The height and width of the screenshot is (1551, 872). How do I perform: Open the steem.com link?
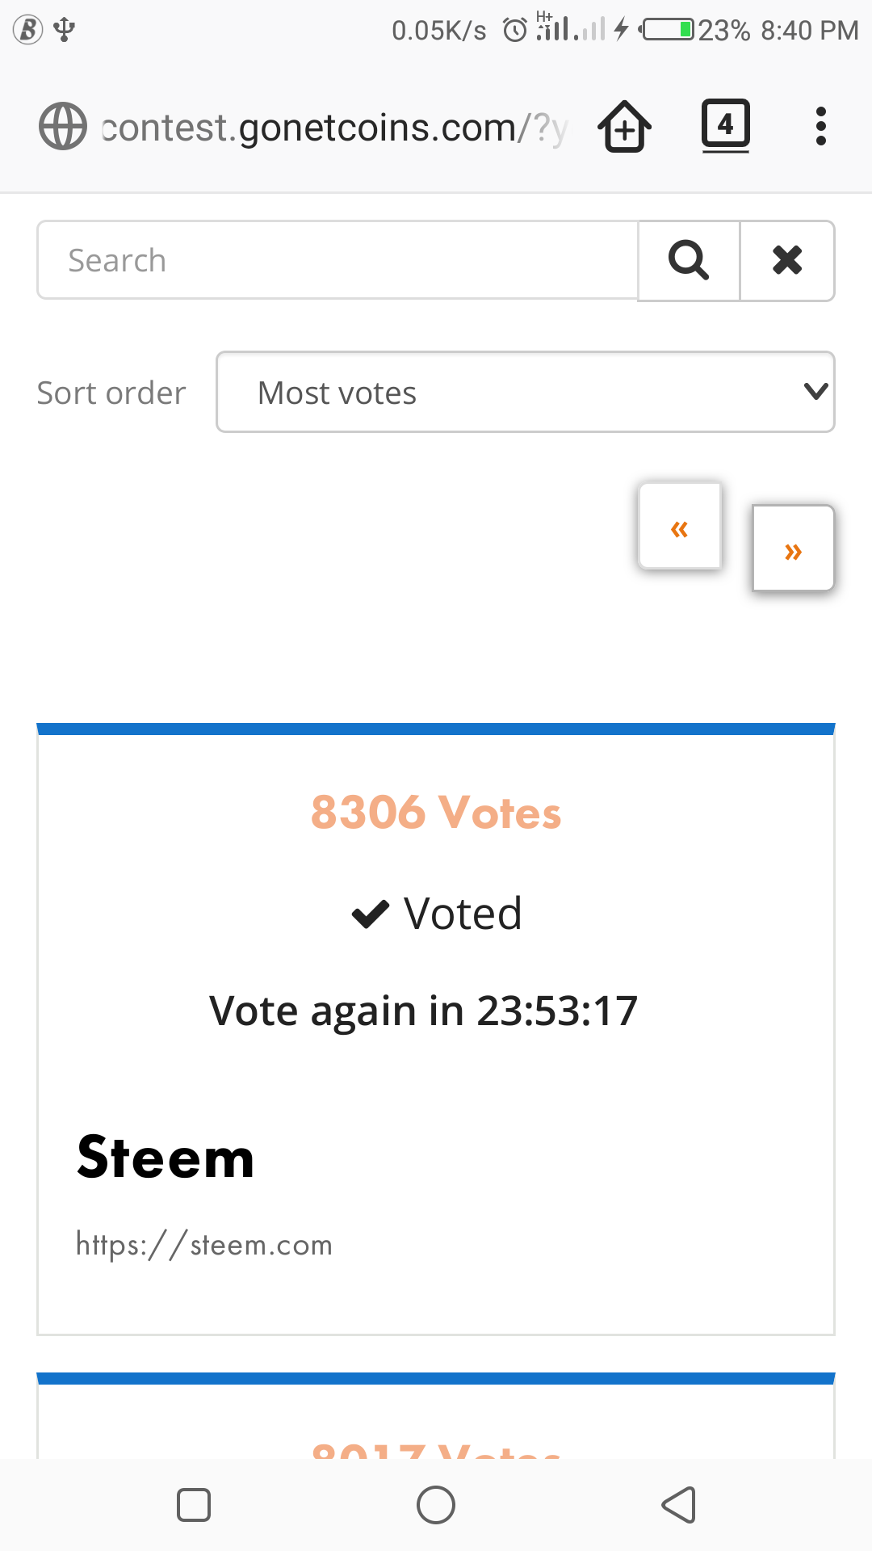point(204,1245)
